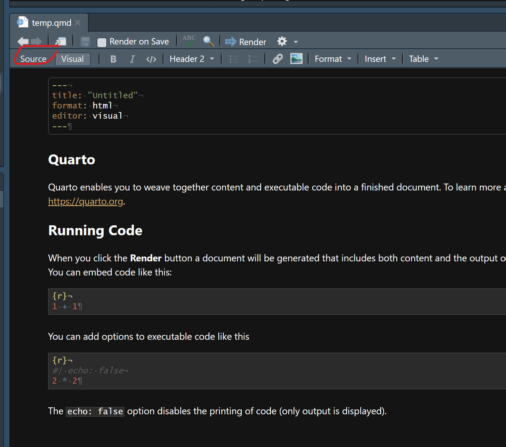Insert a bulleted list
The width and height of the screenshot is (506, 447).
234,59
